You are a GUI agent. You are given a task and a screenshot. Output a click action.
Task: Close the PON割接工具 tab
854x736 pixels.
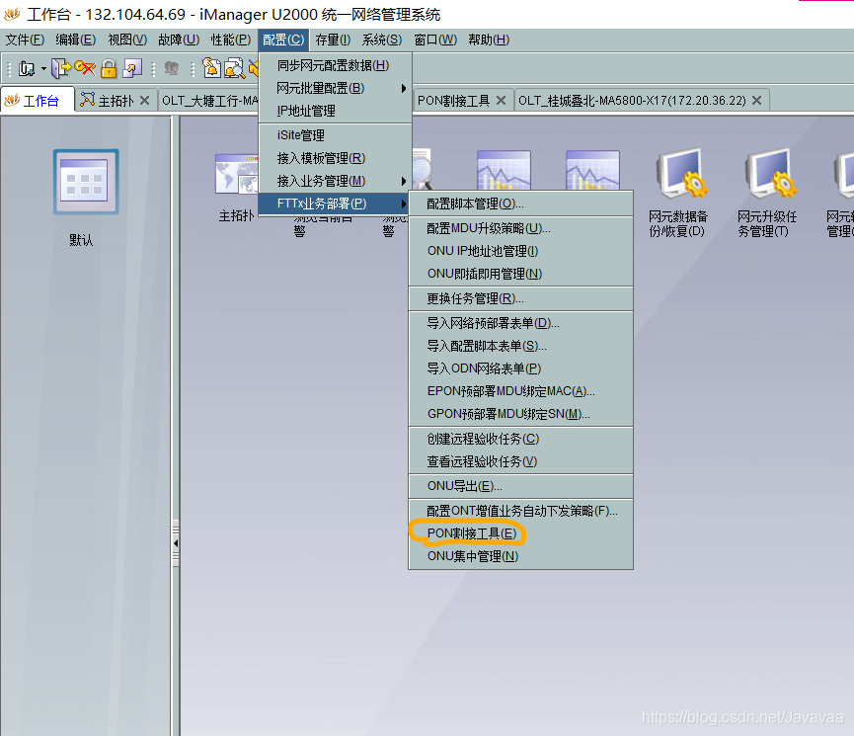[x=502, y=101]
